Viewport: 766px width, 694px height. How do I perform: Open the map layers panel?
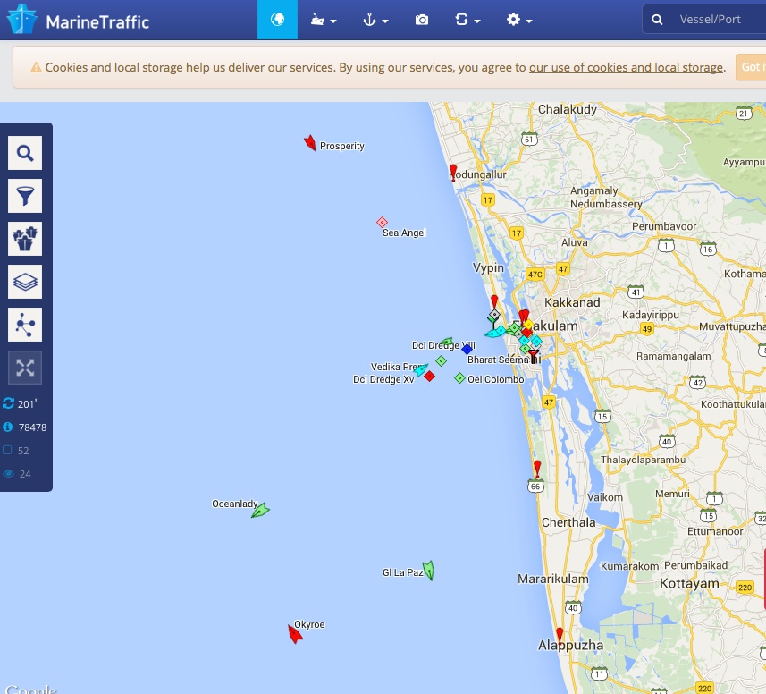coord(25,282)
